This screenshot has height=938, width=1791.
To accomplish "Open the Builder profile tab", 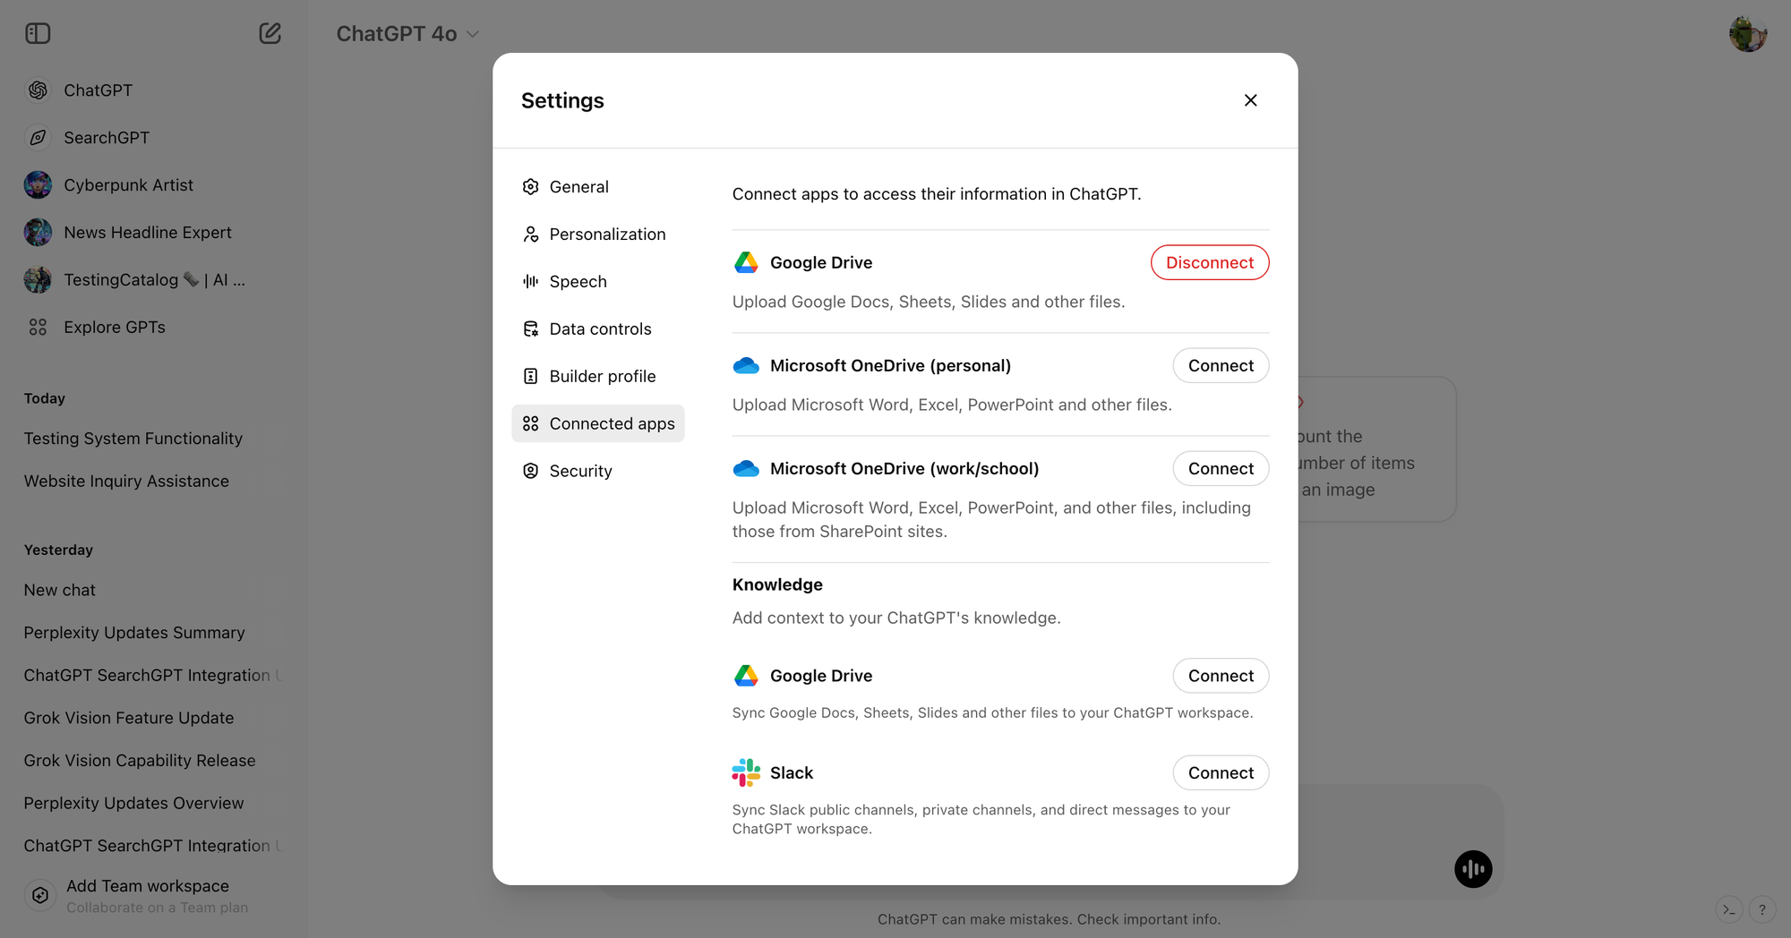I will pos(598,377).
